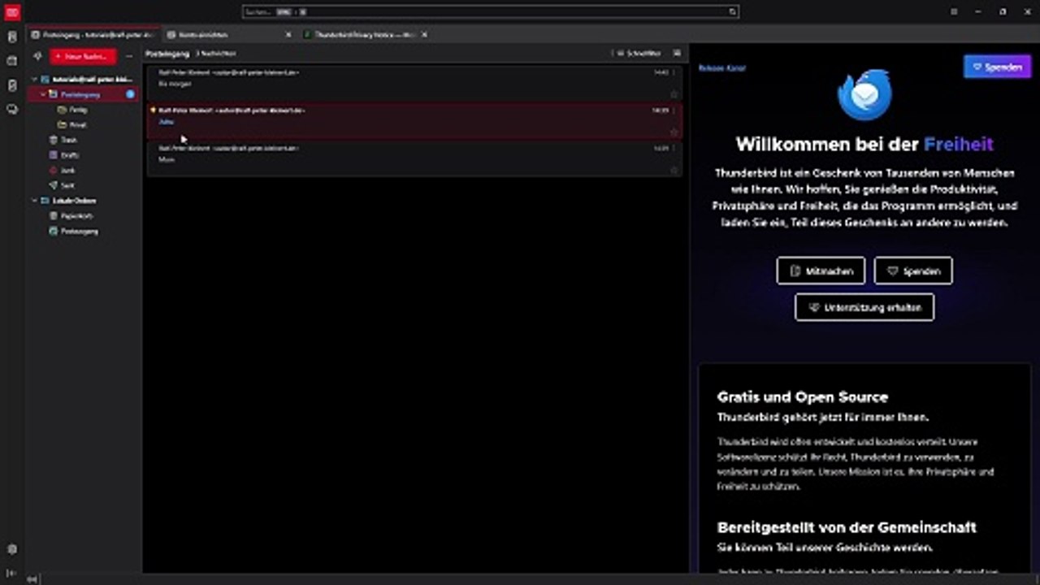Screen dimensions: 1040x585
Task: Click the Thunderbird logo on the welcome page
Action: [x=864, y=94]
